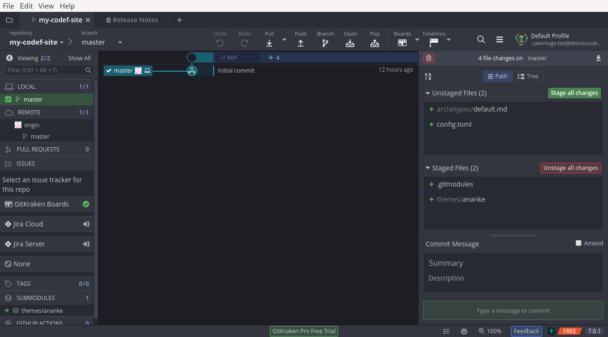Switch to the Release Notes tab

coord(132,20)
